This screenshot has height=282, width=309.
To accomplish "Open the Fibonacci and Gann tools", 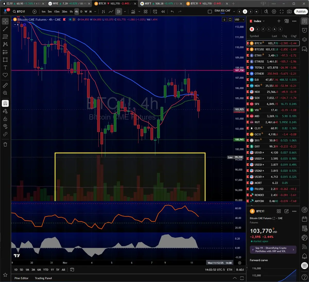I will [x=5, y=37].
